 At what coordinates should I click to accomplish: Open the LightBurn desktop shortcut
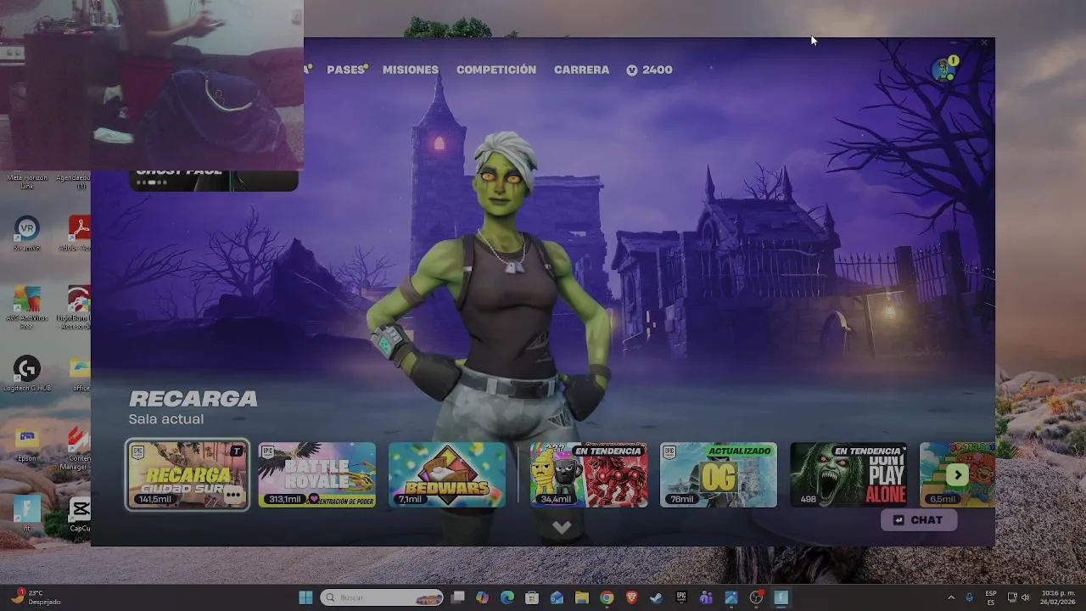[x=80, y=307]
